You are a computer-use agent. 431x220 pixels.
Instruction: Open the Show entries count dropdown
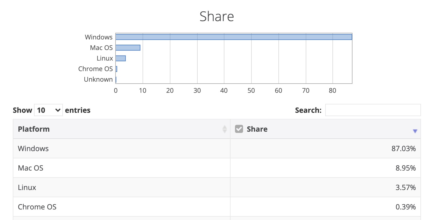pyautogui.click(x=48, y=110)
